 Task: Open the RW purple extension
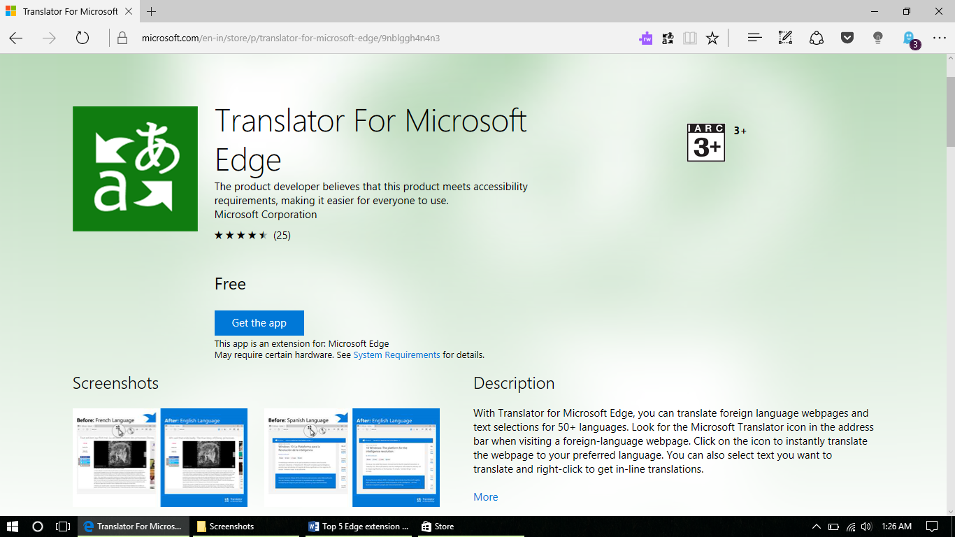(646, 38)
